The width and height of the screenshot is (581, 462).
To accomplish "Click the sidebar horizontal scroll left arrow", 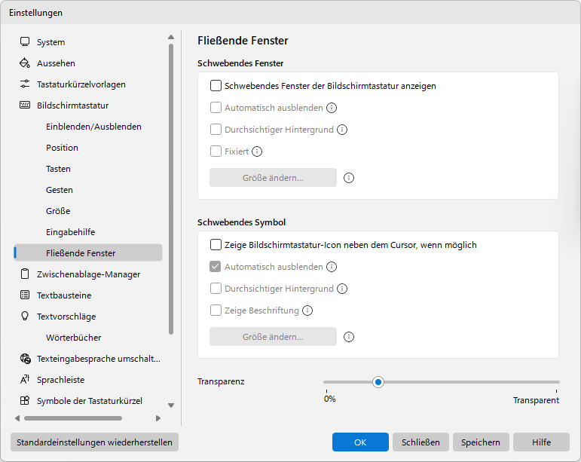I will (17, 418).
